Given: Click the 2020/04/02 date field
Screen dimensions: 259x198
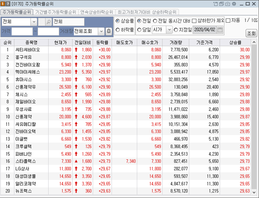Looking at the screenshot, I should point(205,30).
